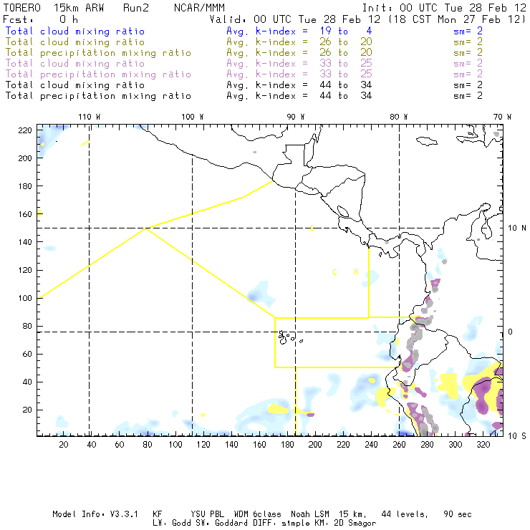Select the '80 W' longitude label
The width and height of the screenshot is (530, 530).
pos(398,117)
